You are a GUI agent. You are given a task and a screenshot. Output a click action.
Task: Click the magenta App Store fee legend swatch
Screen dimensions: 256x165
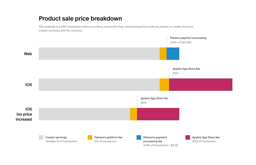pyautogui.click(x=188, y=137)
